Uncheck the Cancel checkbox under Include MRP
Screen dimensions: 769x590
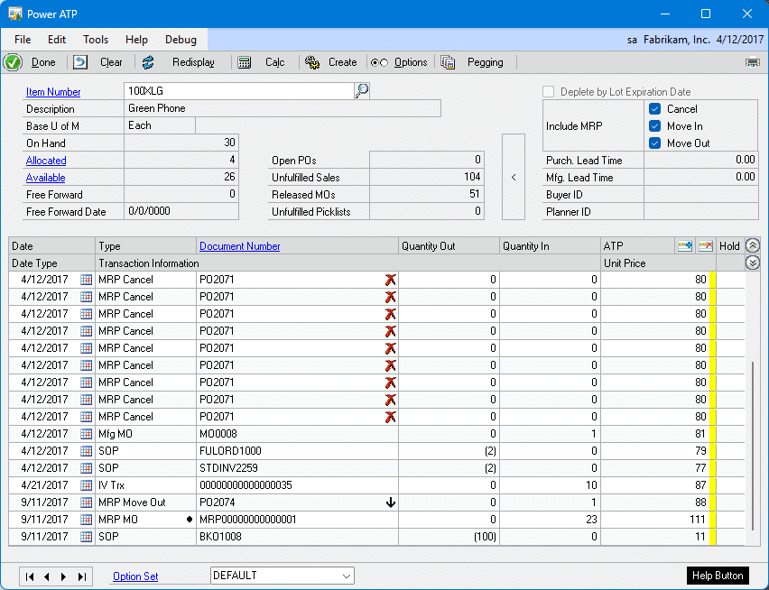tap(655, 109)
